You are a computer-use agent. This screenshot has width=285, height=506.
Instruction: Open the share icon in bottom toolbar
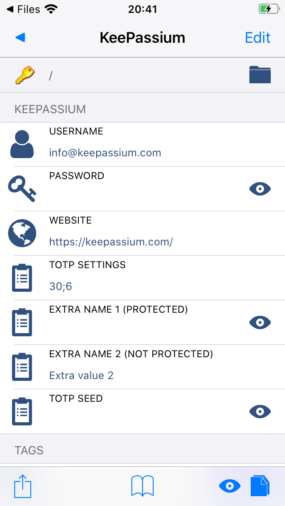coord(23,486)
